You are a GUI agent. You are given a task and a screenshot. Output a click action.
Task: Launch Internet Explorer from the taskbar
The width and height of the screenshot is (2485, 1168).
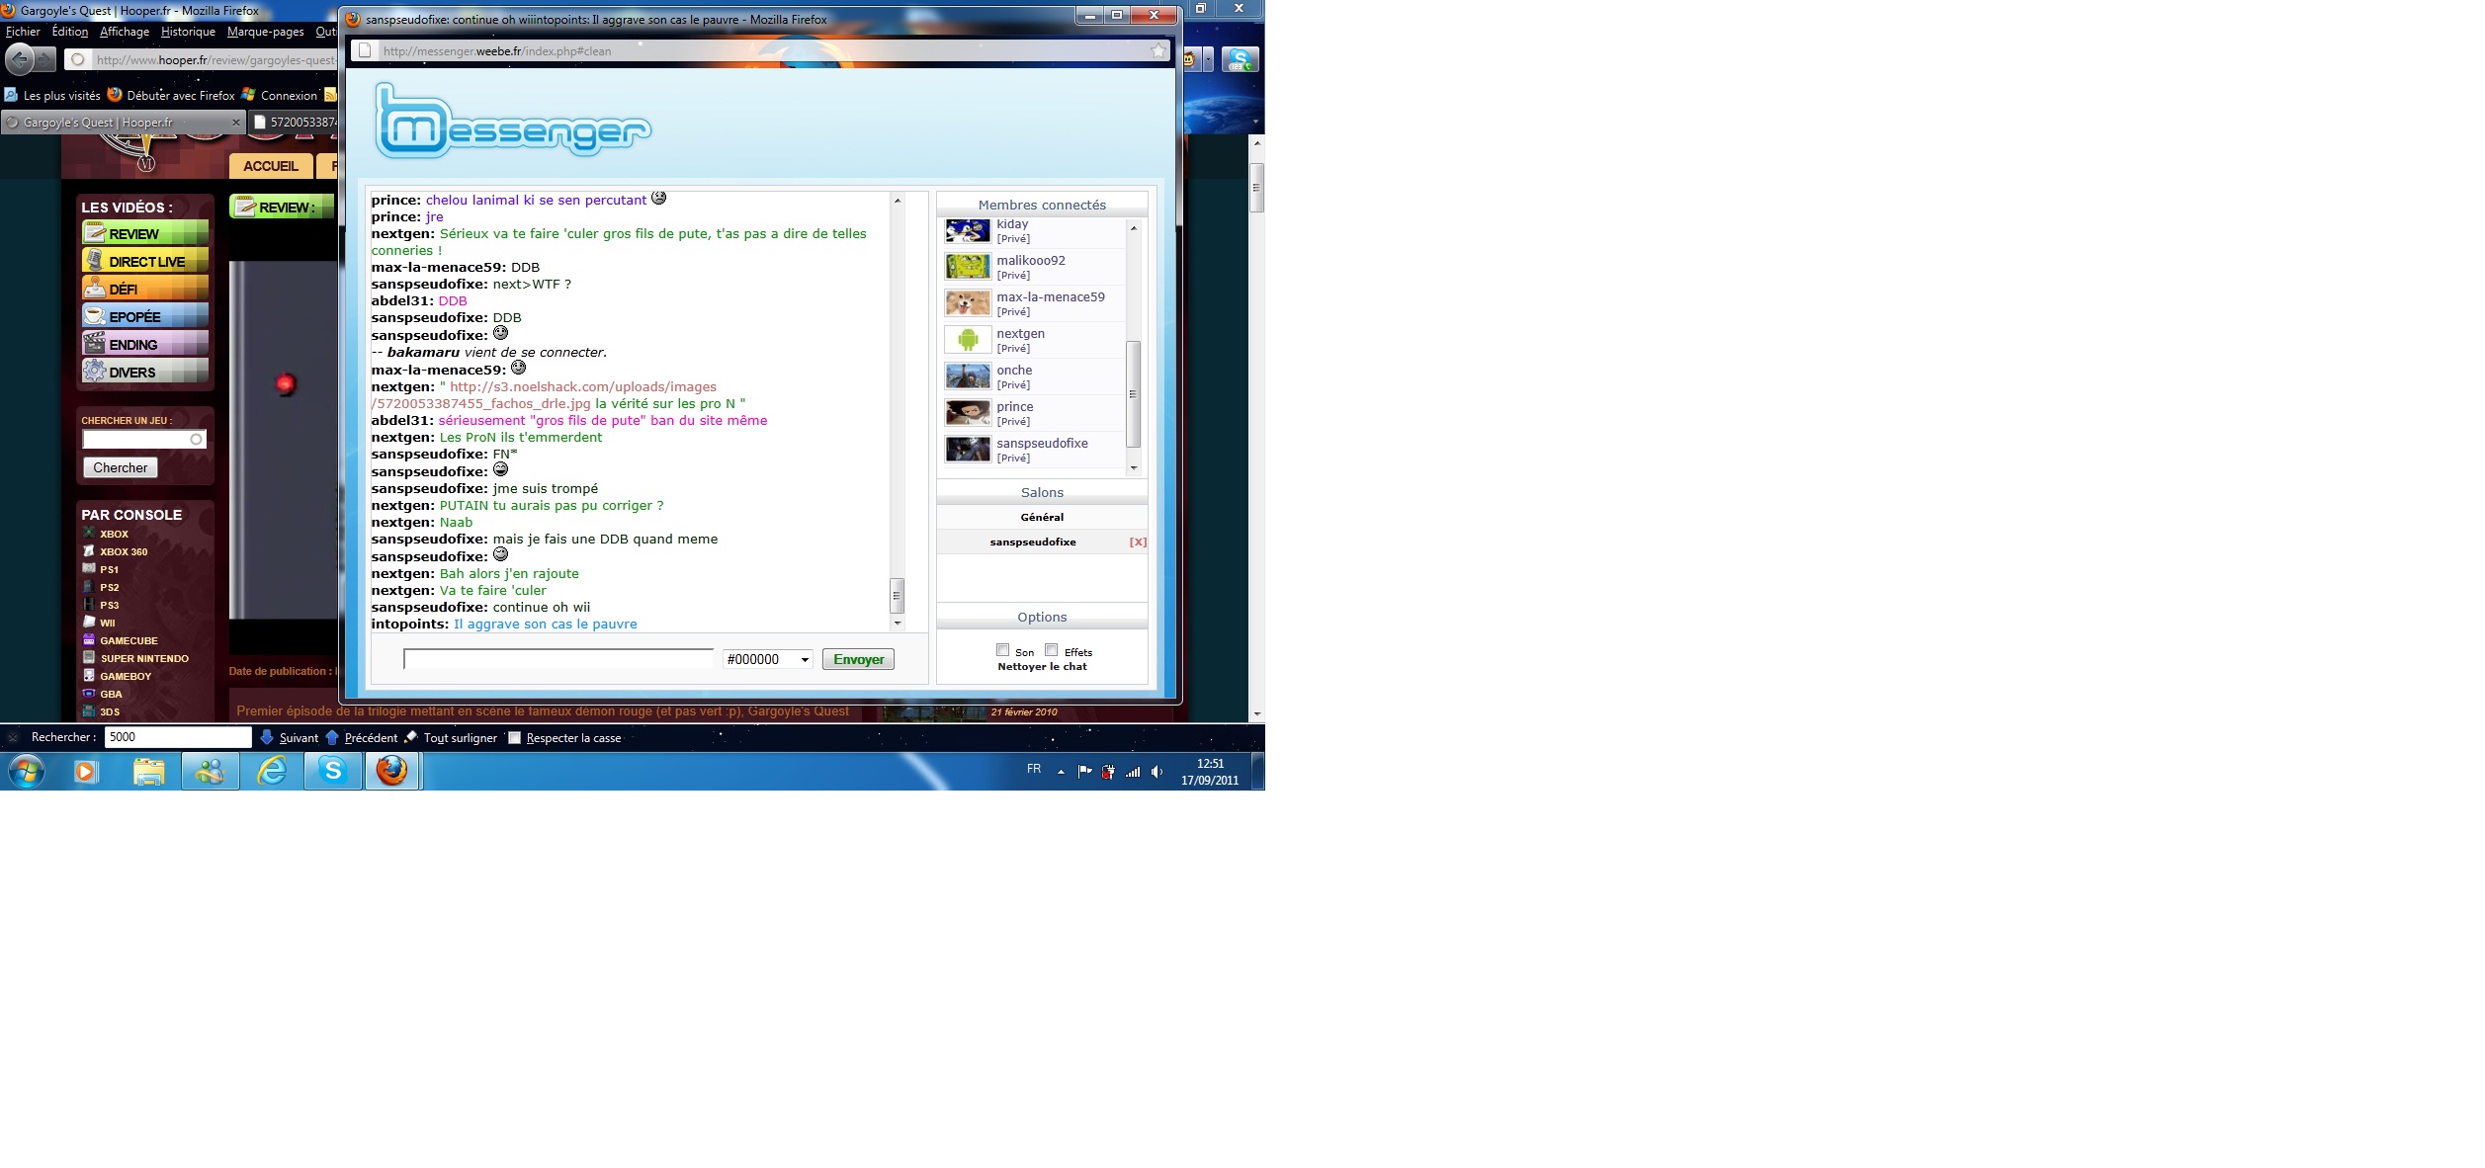[x=272, y=771]
